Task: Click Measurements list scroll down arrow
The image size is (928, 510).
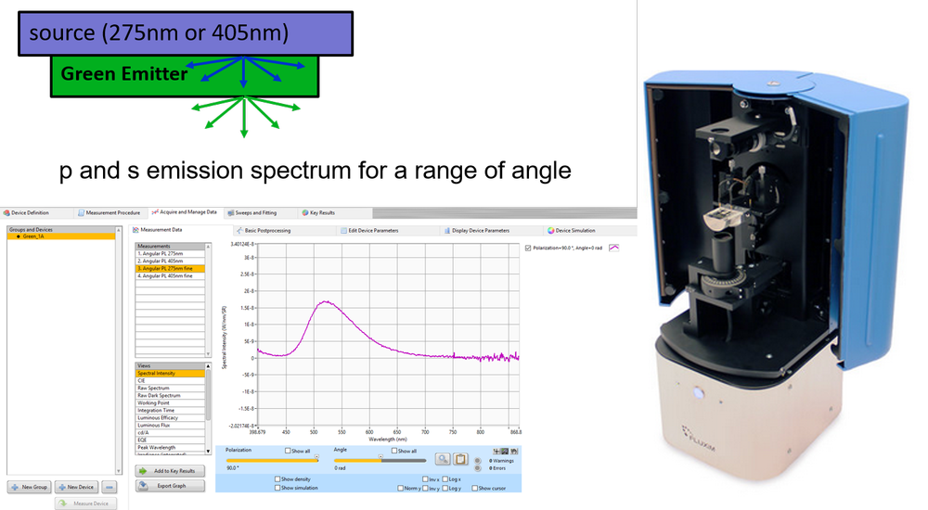Action: click(x=208, y=354)
